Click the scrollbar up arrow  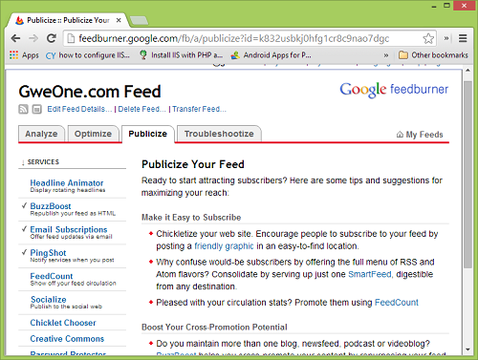[x=467, y=71]
